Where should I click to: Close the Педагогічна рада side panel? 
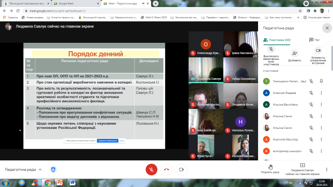pyautogui.click(x=327, y=28)
